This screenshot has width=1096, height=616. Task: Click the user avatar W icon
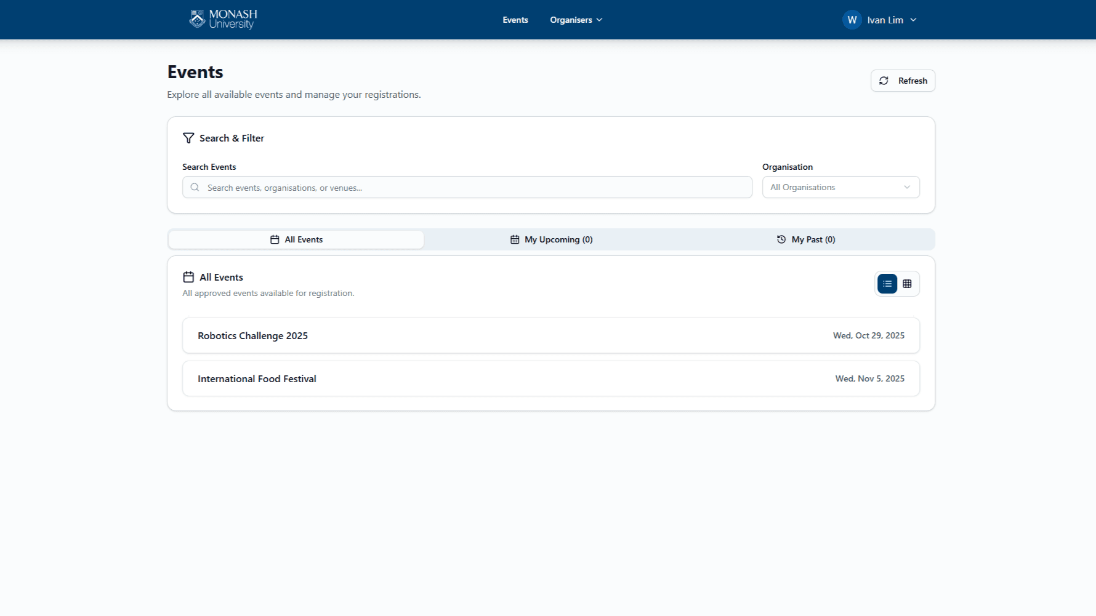click(852, 20)
